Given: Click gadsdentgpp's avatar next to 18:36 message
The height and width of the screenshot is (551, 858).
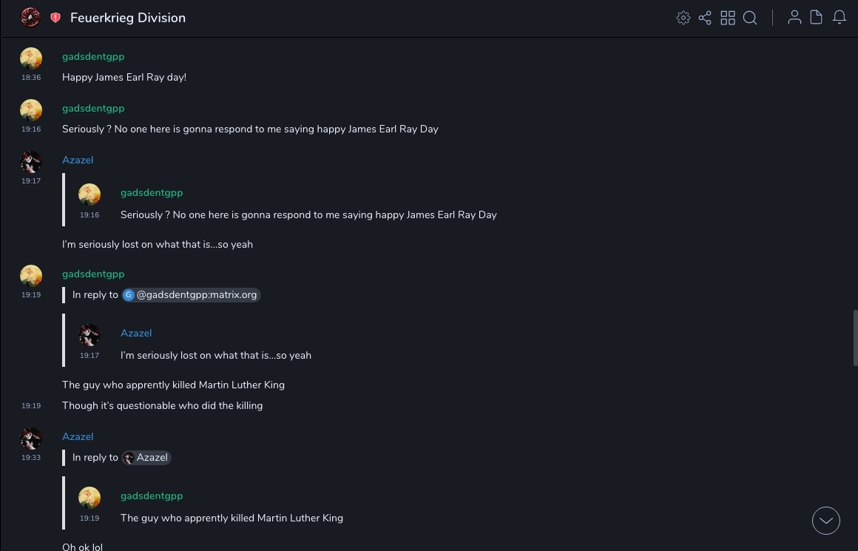Looking at the screenshot, I should point(31,58).
